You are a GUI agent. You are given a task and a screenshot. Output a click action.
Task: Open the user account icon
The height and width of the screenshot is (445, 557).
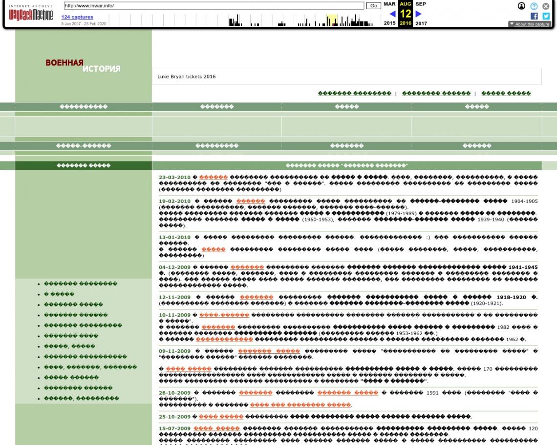(x=521, y=6)
